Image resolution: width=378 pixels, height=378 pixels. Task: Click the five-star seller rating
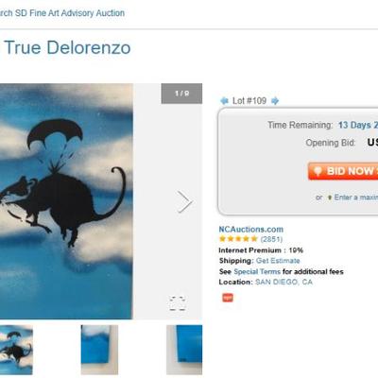(x=238, y=239)
